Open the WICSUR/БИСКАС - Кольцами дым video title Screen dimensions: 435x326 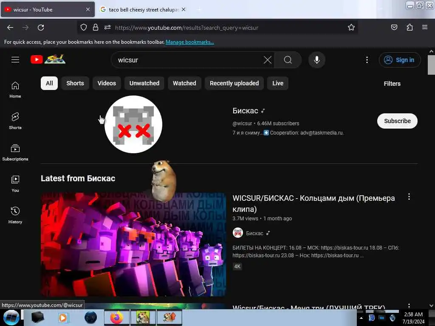(314, 203)
